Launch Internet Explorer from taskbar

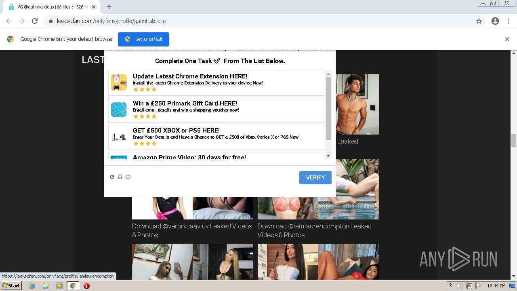click(x=32, y=286)
